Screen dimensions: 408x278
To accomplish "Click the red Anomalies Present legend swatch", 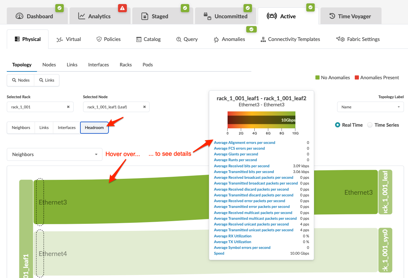I will coord(357,78).
